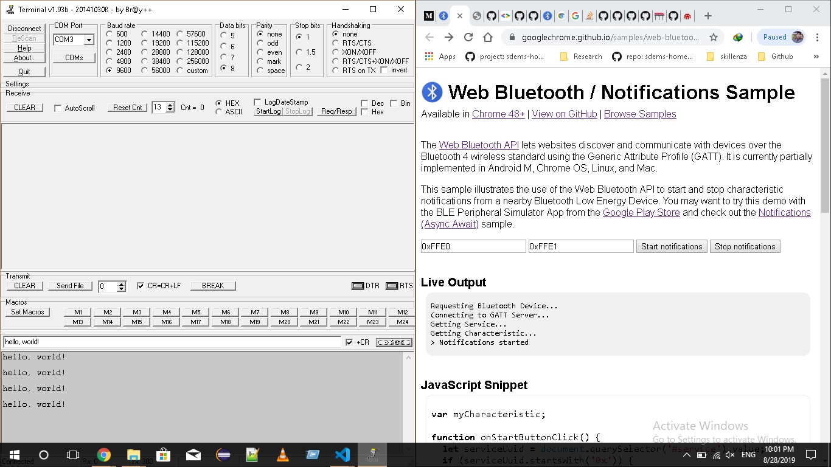Open the Apps bookmark shortcut

(x=440, y=57)
